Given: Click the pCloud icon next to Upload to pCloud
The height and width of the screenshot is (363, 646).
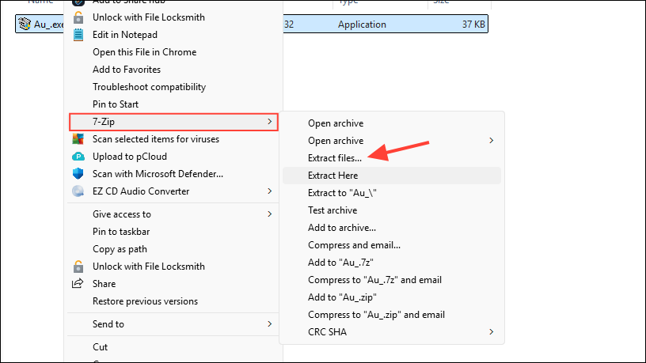Looking at the screenshot, I should [x=78, y=157].
